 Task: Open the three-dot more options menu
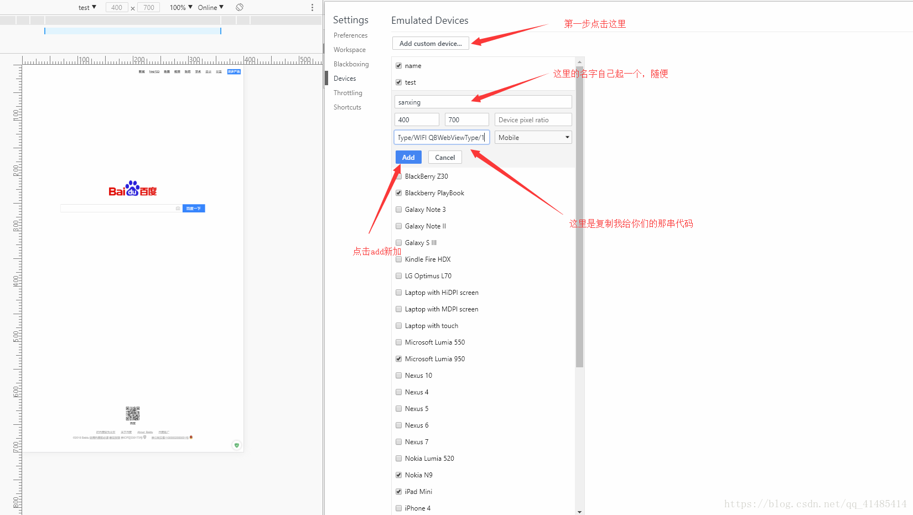[x=312, y=7]
